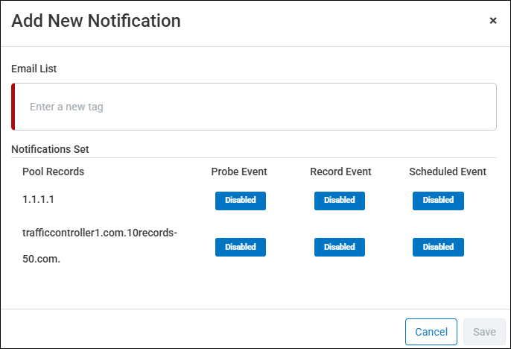Enable Record Event for trafficcontroller1.com record

[339, 247]
